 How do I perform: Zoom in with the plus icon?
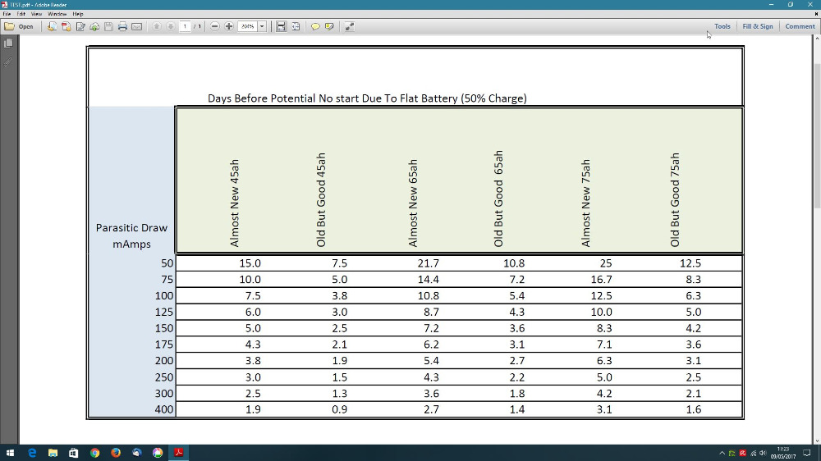(229, 26)
